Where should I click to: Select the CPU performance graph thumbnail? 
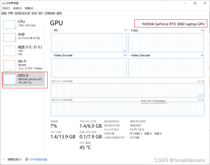pos(10,25)
